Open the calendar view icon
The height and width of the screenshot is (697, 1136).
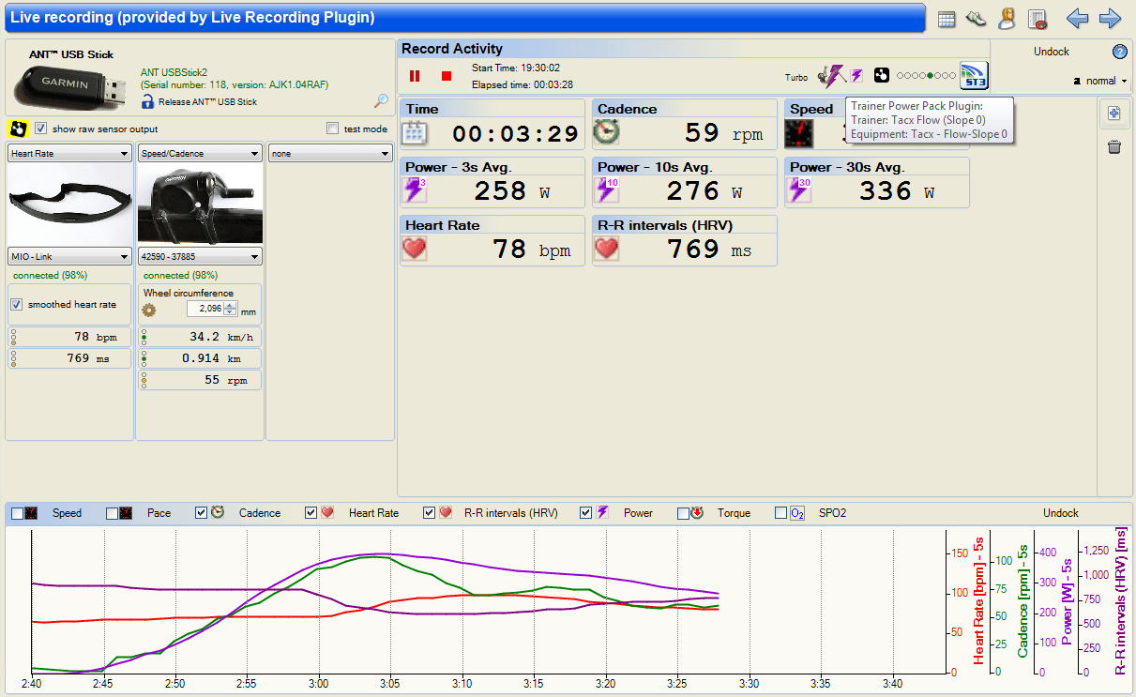click(x=947, y=19)
